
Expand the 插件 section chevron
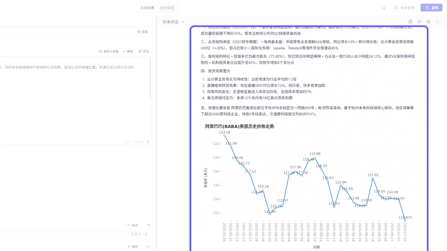click(x=148, y=247)
